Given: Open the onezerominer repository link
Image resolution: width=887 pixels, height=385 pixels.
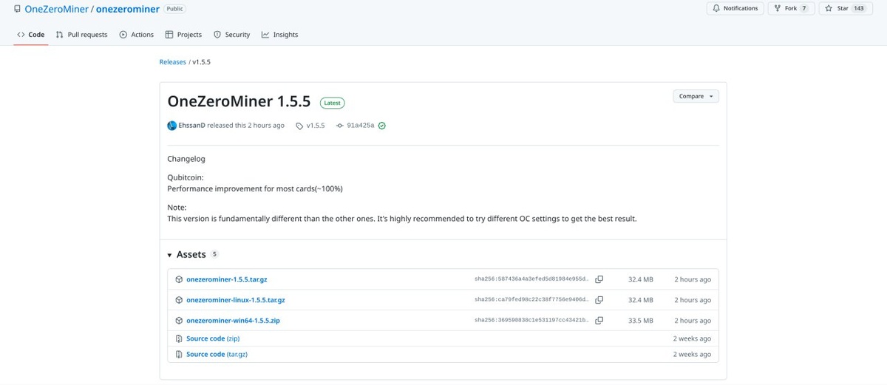Looking at the screenshot, I should (x=127, y=9).
